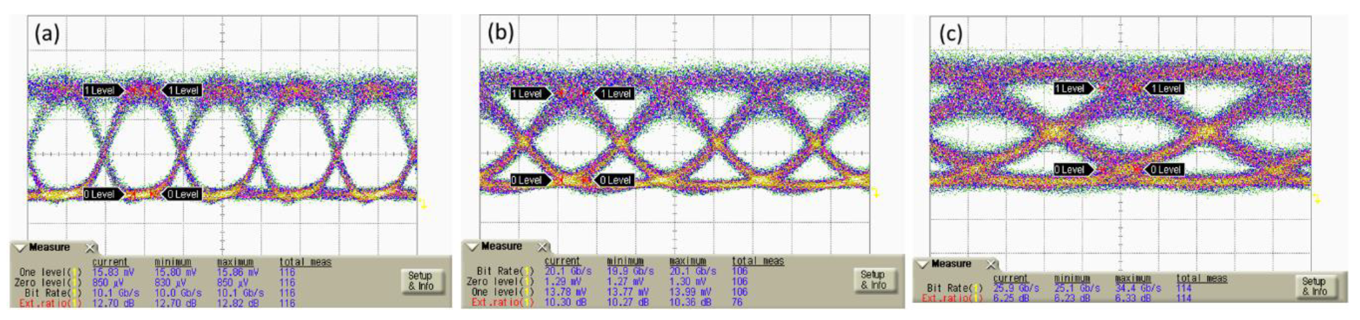Click the red 'Ext.ratio' label in panel (c)

(x=952, y=298)
